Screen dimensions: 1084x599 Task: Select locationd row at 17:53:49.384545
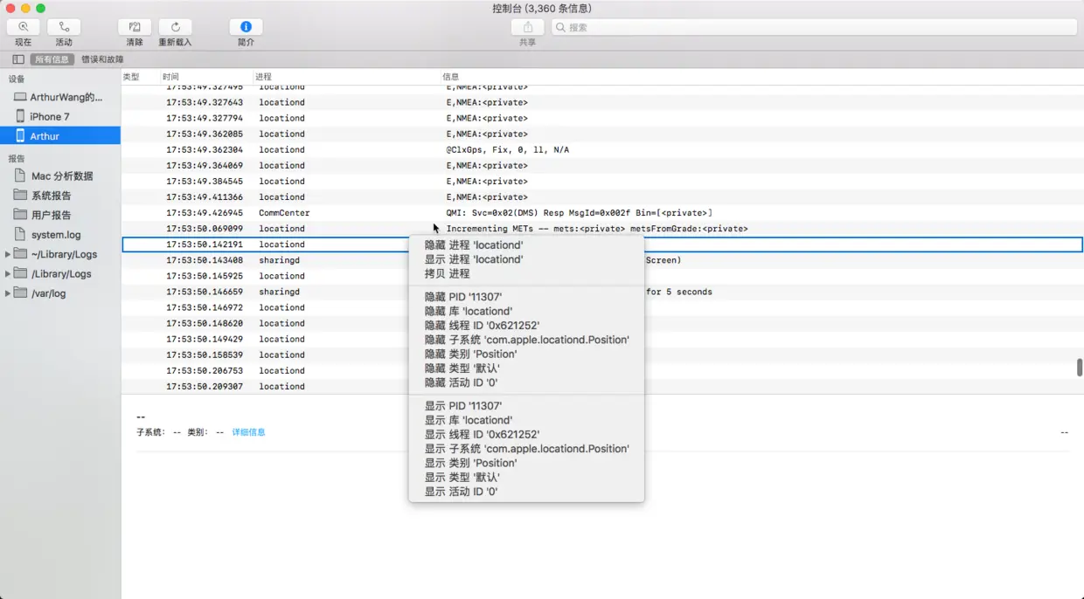pos(601,181)
